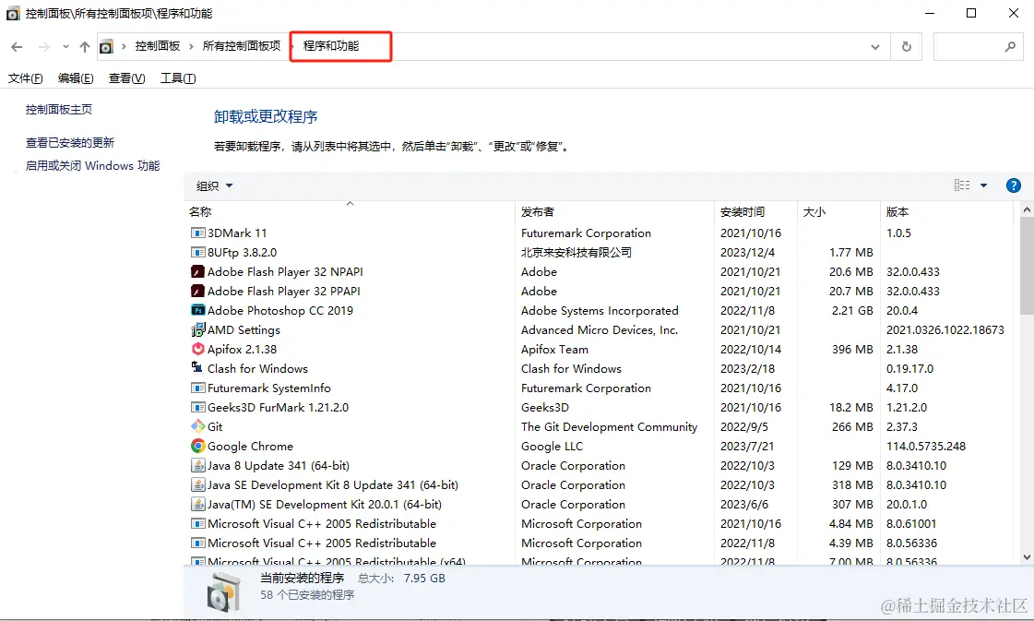1034x621 pixels.
Task: Click the Clash for Windows icon
Action: 197,367
